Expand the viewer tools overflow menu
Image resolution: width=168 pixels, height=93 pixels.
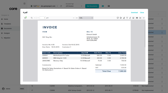[144, 18]
